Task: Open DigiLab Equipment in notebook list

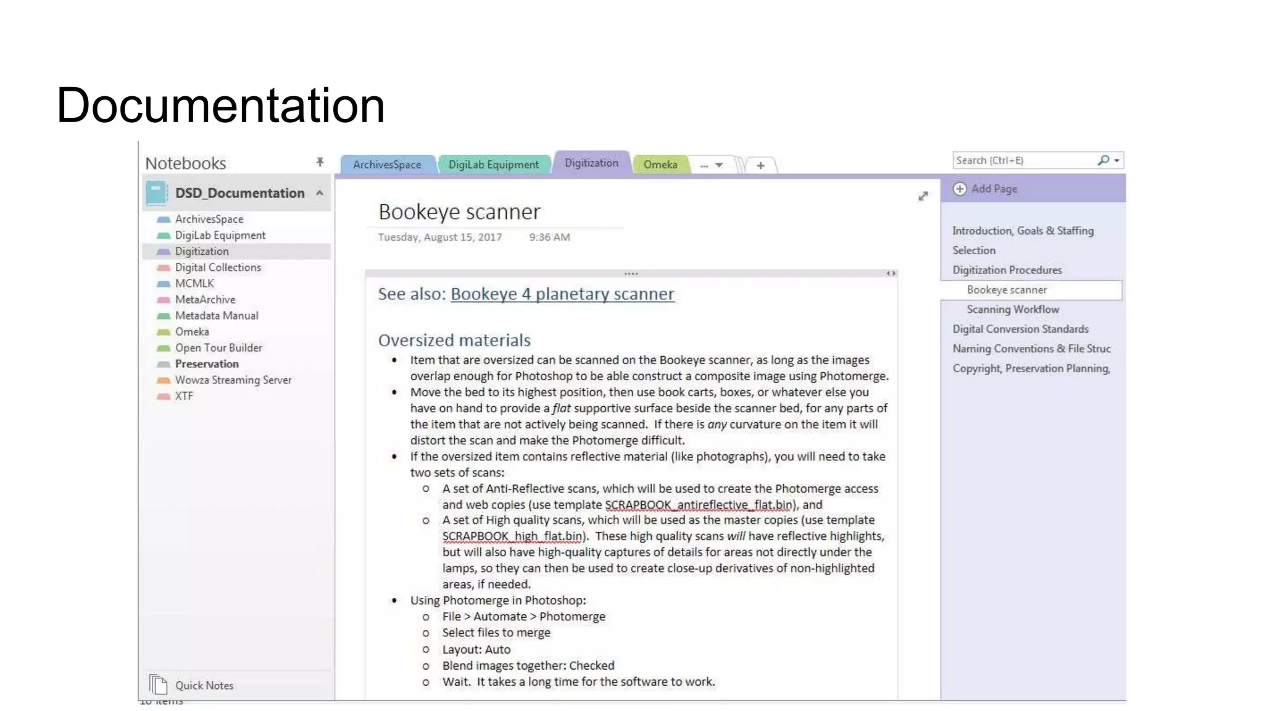Action: click(x=220, y=235)
